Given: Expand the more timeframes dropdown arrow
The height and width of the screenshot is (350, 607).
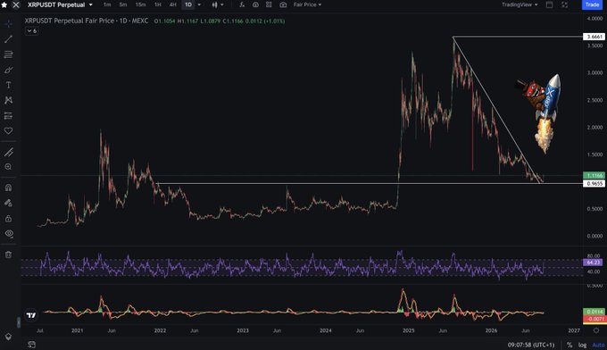Looking at the screenshot, I should [199, 4].
